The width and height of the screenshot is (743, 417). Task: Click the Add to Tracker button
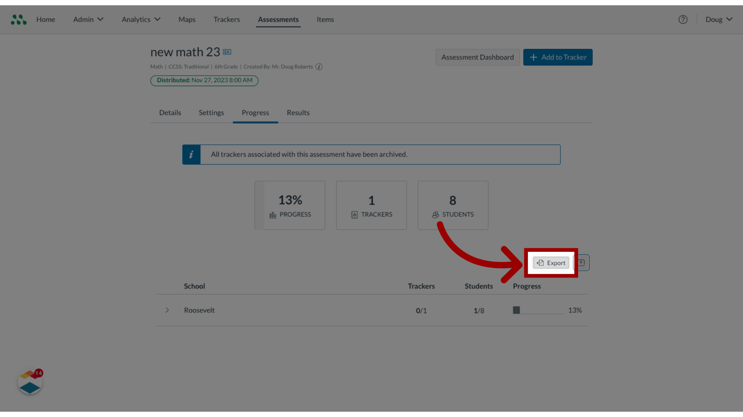558,57
